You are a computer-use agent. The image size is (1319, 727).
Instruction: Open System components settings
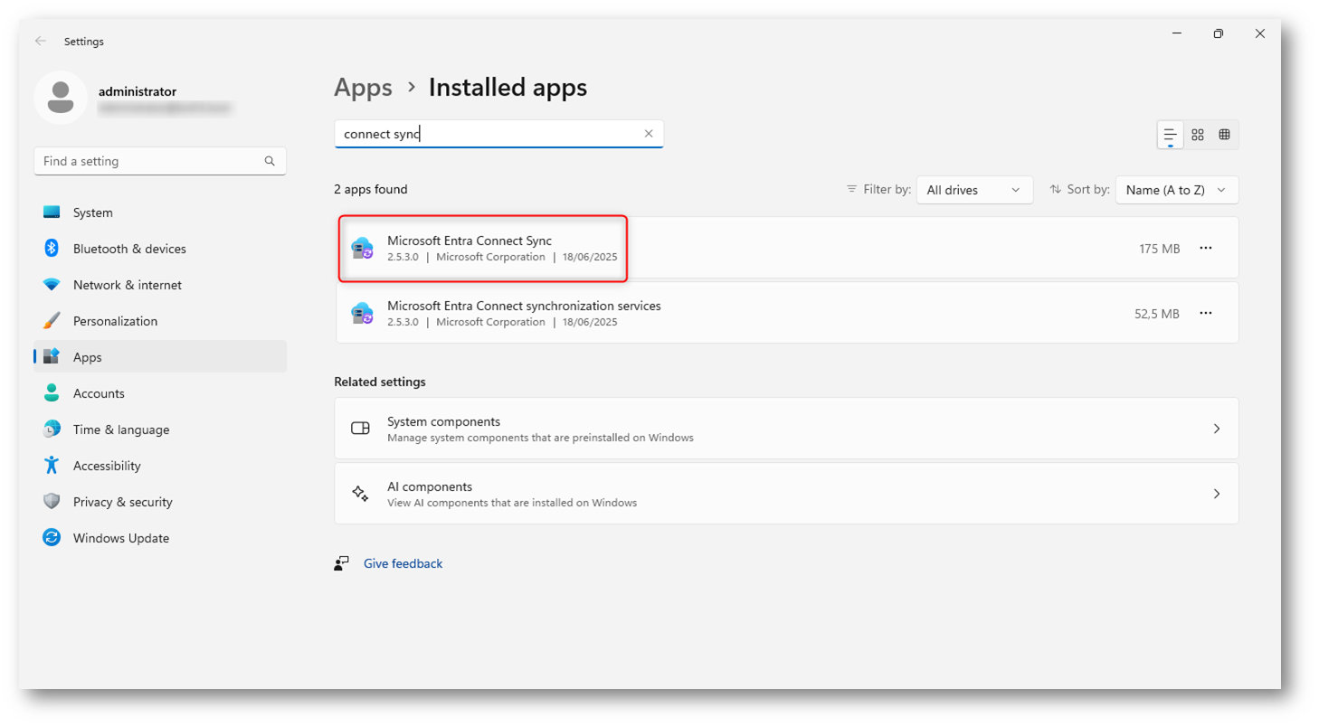coord(786,429)
